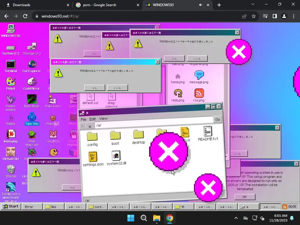Open the boot folder in the a window
The image size is (300, 225).
click(115, 138)
